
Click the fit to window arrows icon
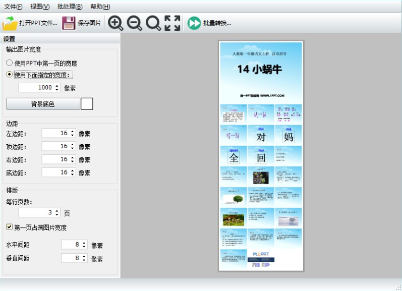point(173,23)
